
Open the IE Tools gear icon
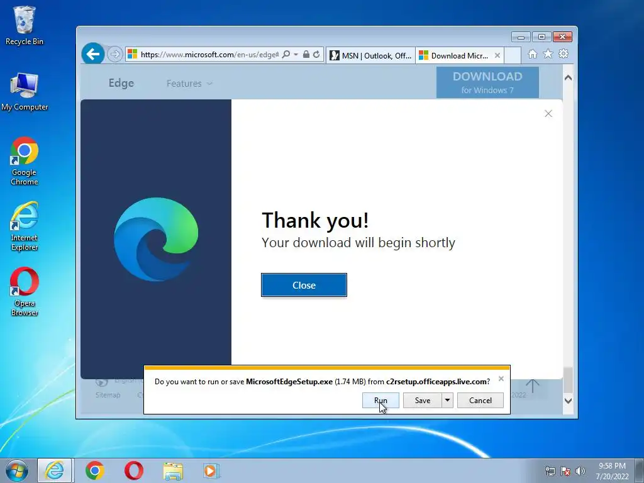(x=563, y=54)
